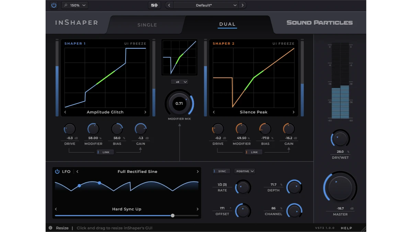Open the Positive polarity dropdown
This screenshot has width=412, height=232.
tap(244, 171)
